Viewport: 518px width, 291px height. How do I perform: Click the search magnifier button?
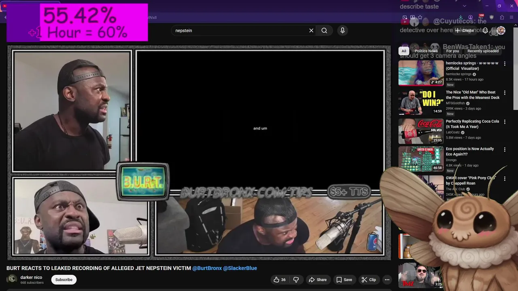pos(324,30)
